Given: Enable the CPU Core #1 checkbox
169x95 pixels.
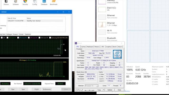Looking at the screenshot, I should 7,38.
